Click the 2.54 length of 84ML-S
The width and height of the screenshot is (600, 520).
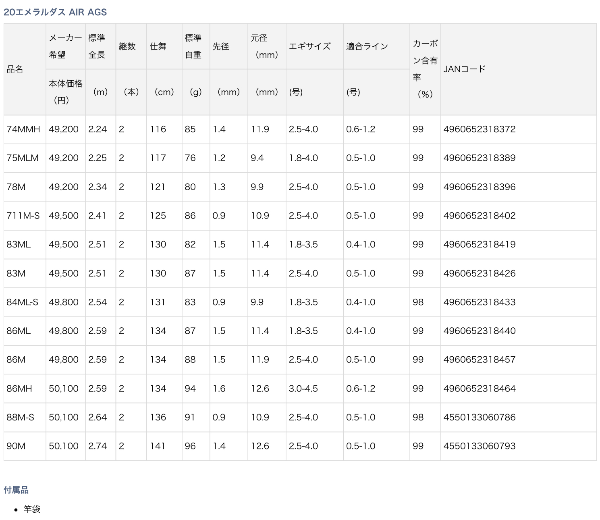point(98,302)
